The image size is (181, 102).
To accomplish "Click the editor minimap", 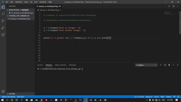I will click(171, 13).
